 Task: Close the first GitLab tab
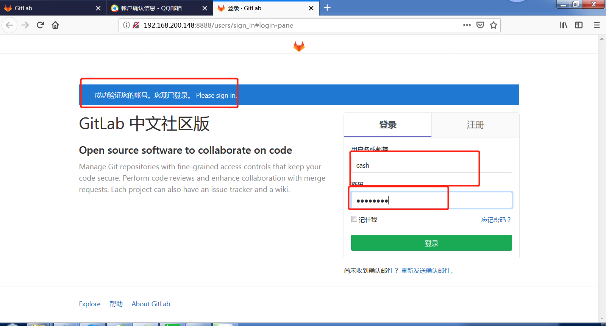point(98,8)
